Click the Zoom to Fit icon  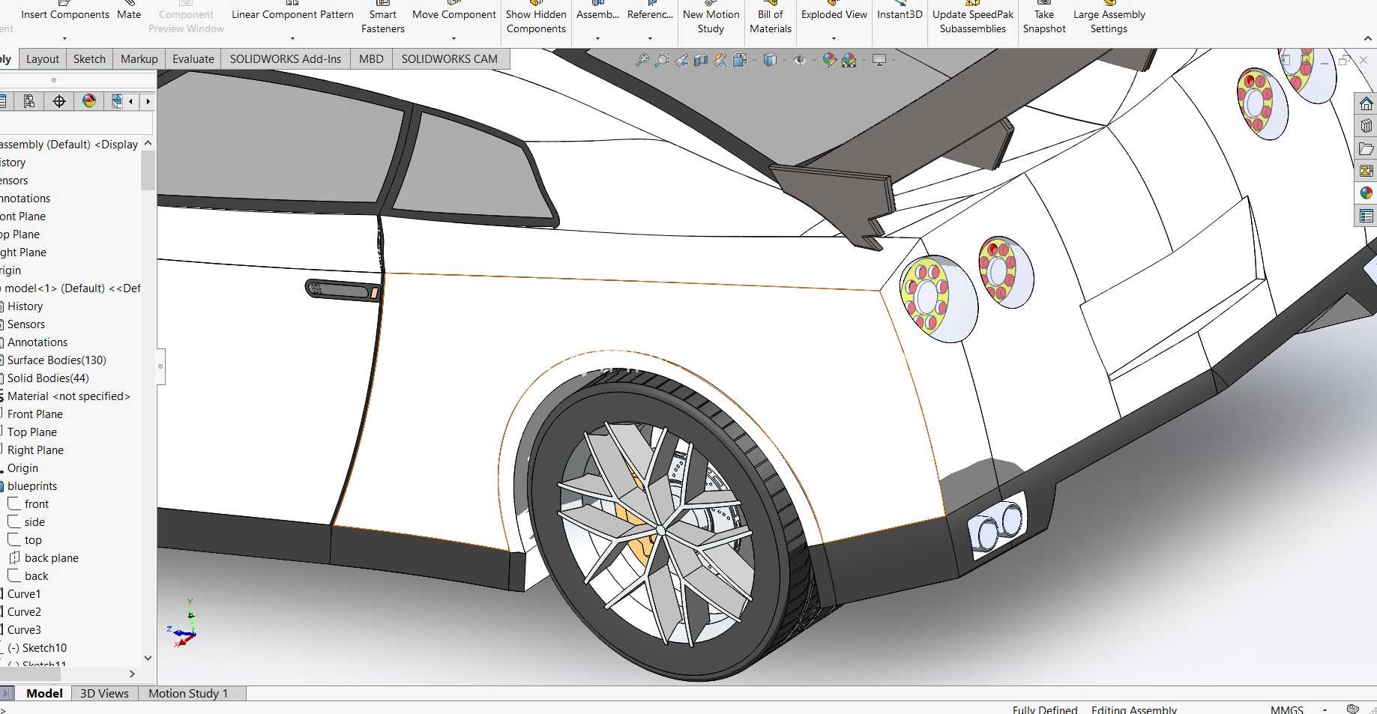[642, 60]
